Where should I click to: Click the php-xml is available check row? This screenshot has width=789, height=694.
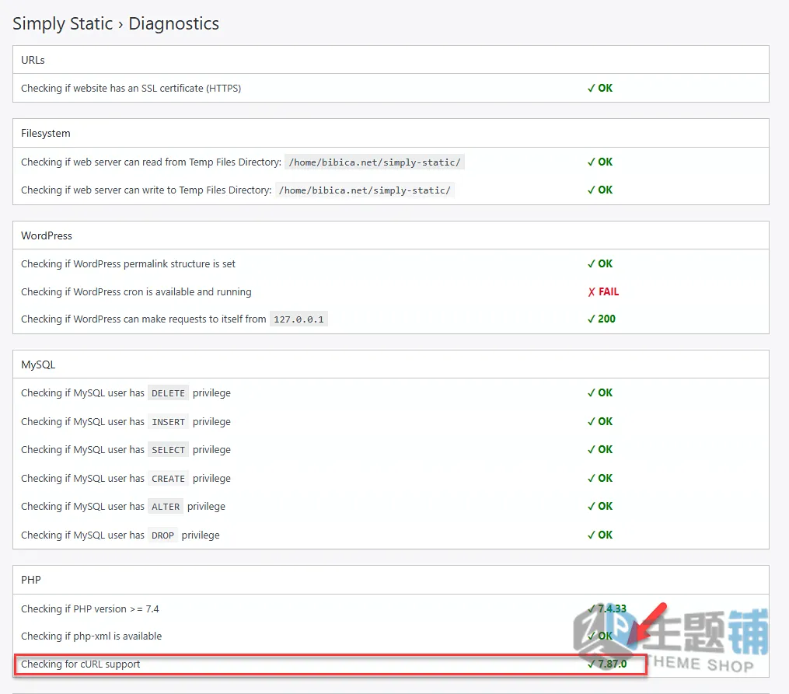[391, 636]
